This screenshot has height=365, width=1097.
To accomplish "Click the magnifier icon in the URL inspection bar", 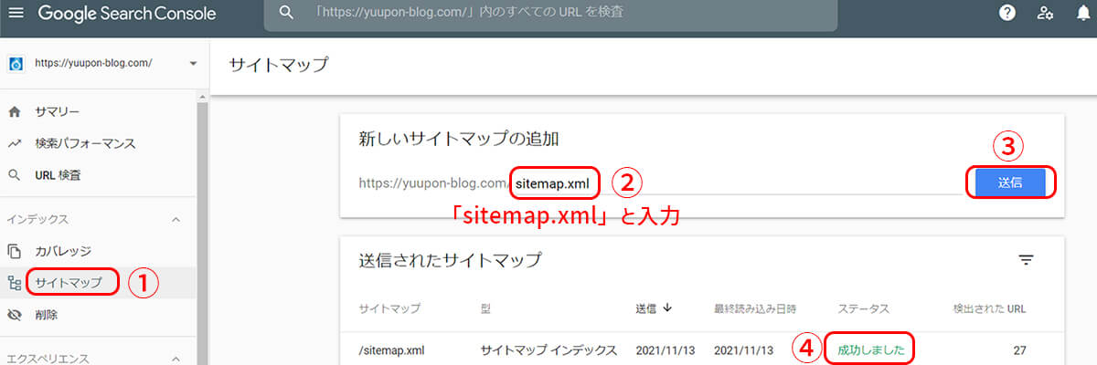I will 287,13.
